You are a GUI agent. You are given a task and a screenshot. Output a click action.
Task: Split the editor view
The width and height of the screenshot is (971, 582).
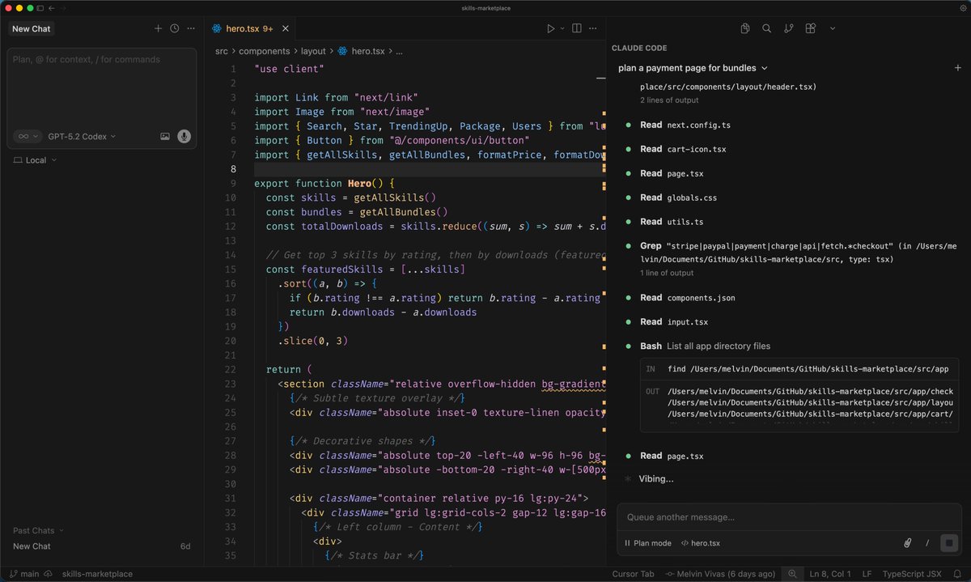[x=576, y=28]
